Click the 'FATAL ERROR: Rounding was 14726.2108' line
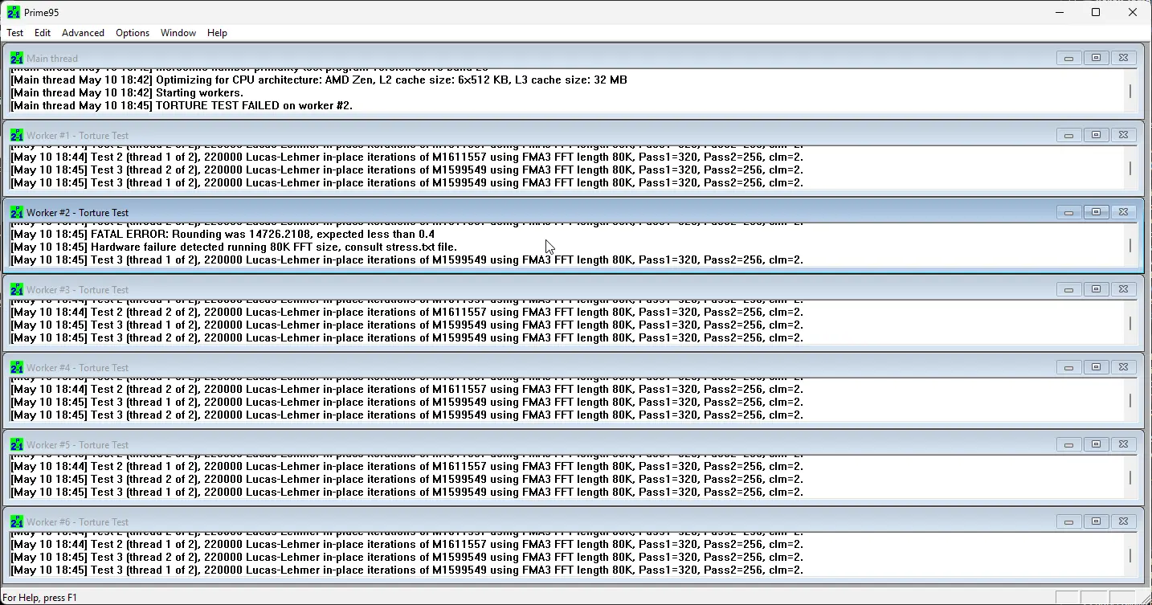This screenshot has height=605, width=1152. (223, 234)
